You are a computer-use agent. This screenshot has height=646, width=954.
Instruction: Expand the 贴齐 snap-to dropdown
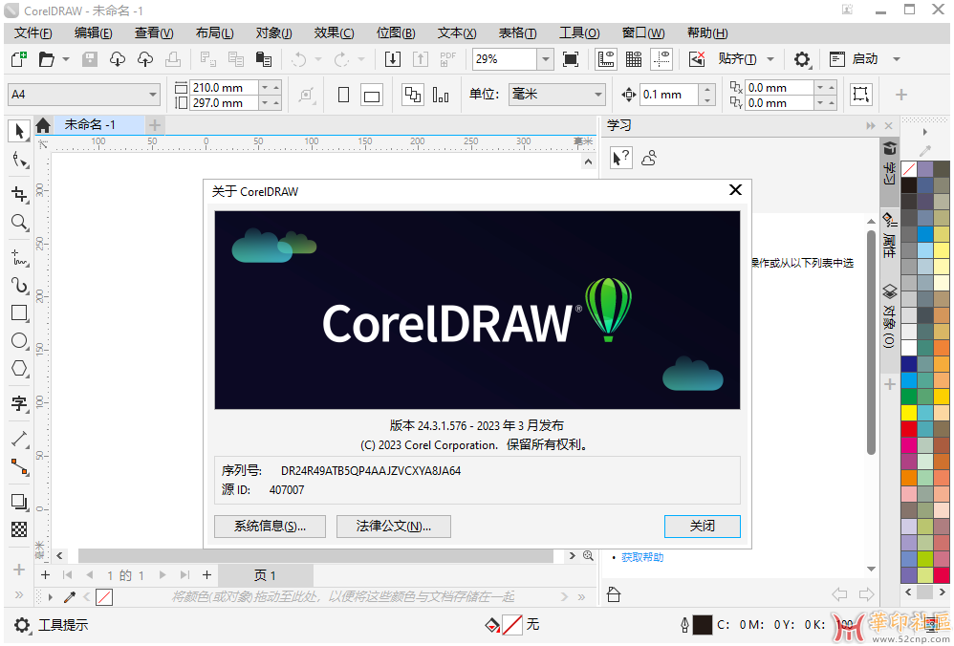click(x=770, y=59)
